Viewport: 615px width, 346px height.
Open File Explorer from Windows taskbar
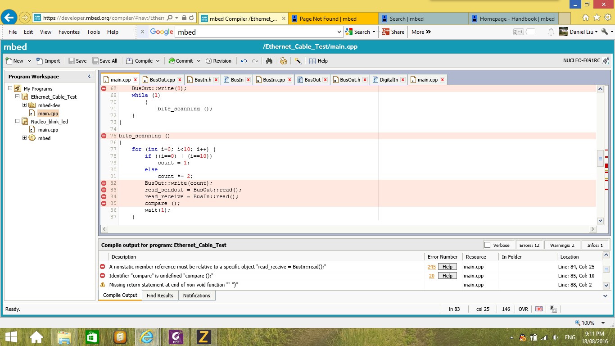pyautogui.click(x=64, y=337)
